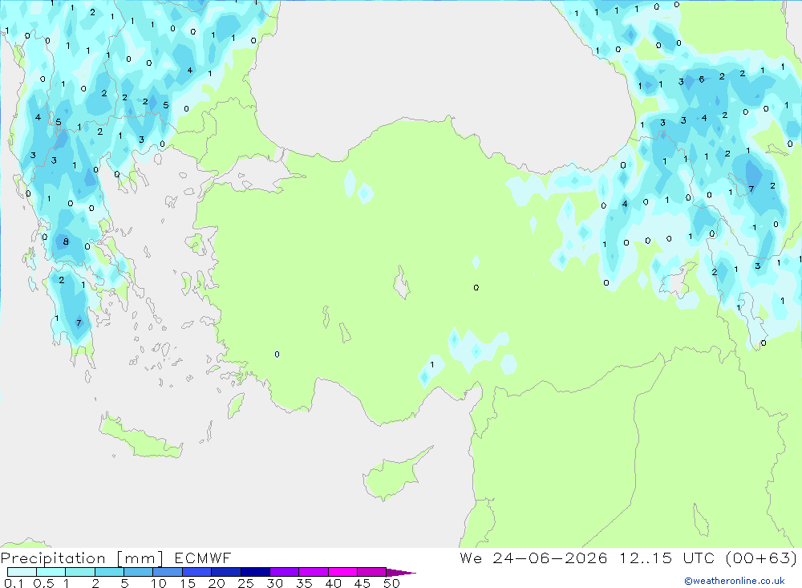Image resolution: width=802 pixels, height=588 pixels.
Task: Select the 2–5 mm legend color swatch
Action: (x=109, y=572)
